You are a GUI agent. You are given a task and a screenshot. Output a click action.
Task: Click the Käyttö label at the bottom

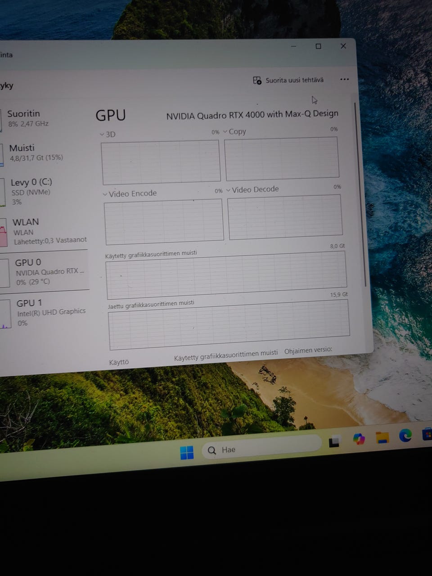(119, 362)
